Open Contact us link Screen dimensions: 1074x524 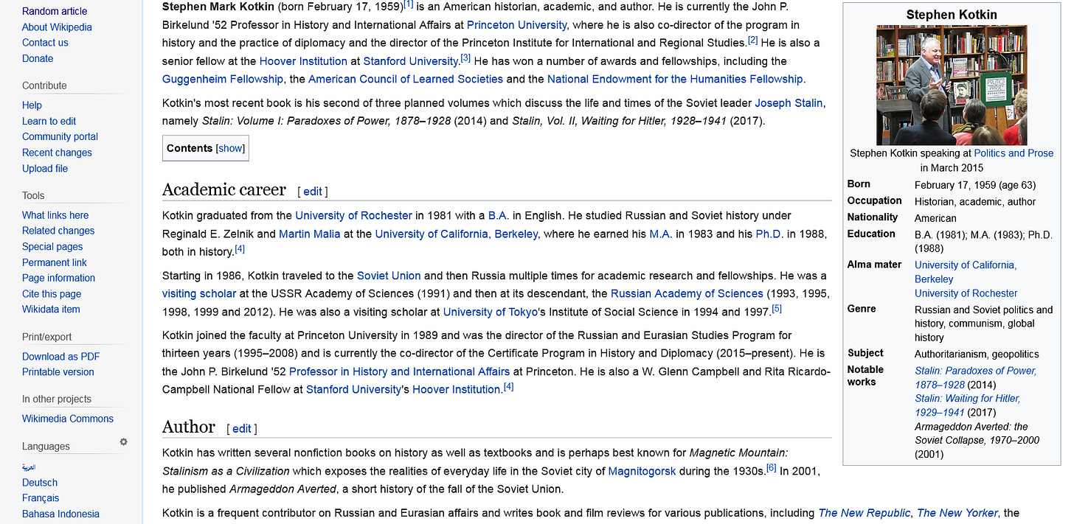click(x=45, y=43)
